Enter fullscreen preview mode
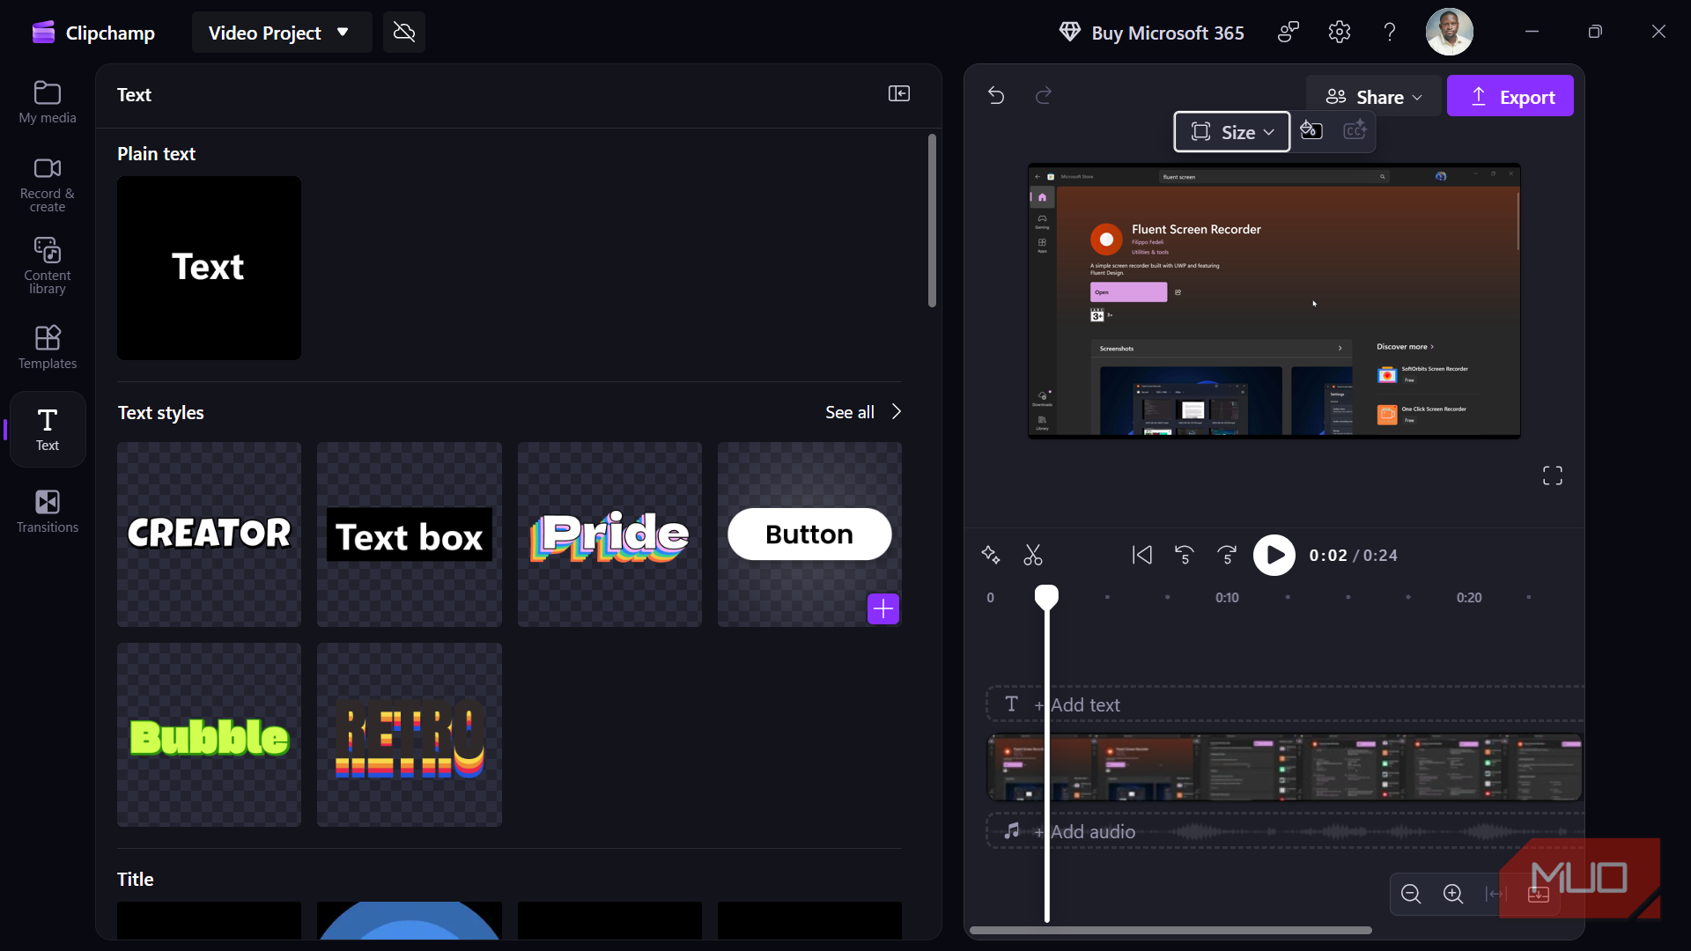This screenshot has width=1691, height=951. pyautogui.click(x=1553, y=475)
